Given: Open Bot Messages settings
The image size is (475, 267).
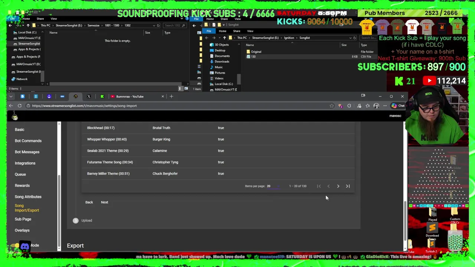Looking at the screenshot, I should click(x=27, y=152).
